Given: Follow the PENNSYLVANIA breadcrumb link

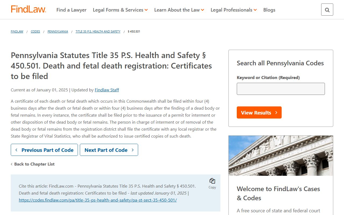Looking at the screenshot, I should coord(58,31).
